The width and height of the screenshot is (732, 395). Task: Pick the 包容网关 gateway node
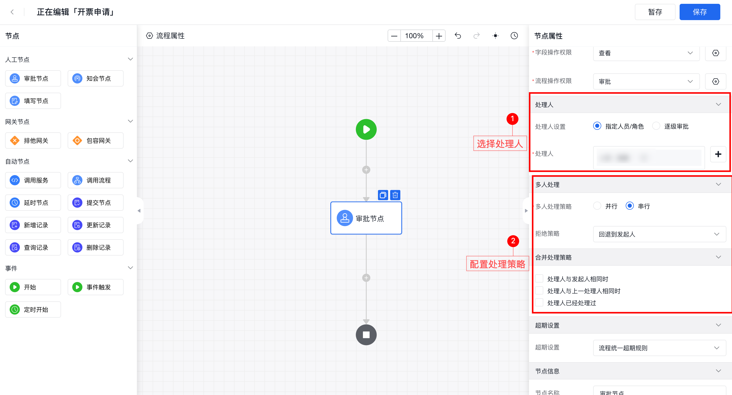pos(95,140)
